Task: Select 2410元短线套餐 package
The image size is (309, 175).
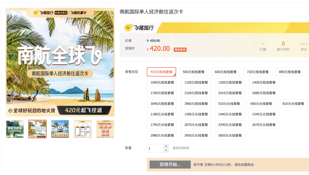Action: (230, 93)
